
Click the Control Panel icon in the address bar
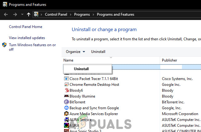pos(36,14)
